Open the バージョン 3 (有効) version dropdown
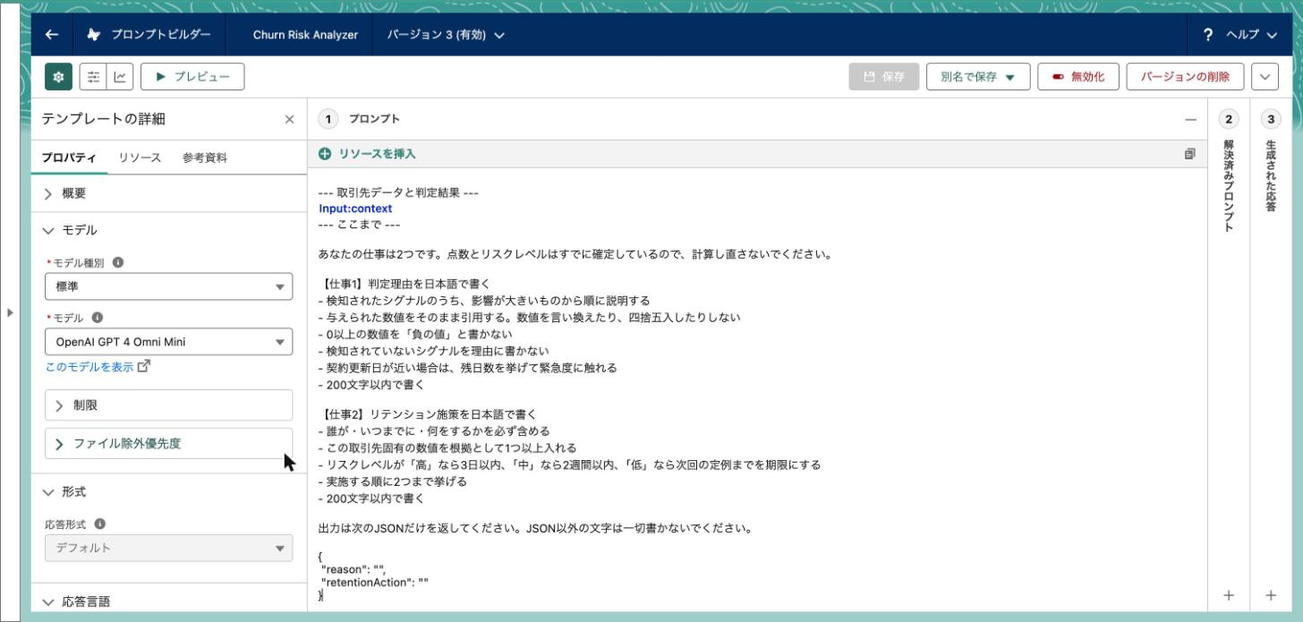The height and width of the screenshot is (622, 1303). [x=446, y=35]
